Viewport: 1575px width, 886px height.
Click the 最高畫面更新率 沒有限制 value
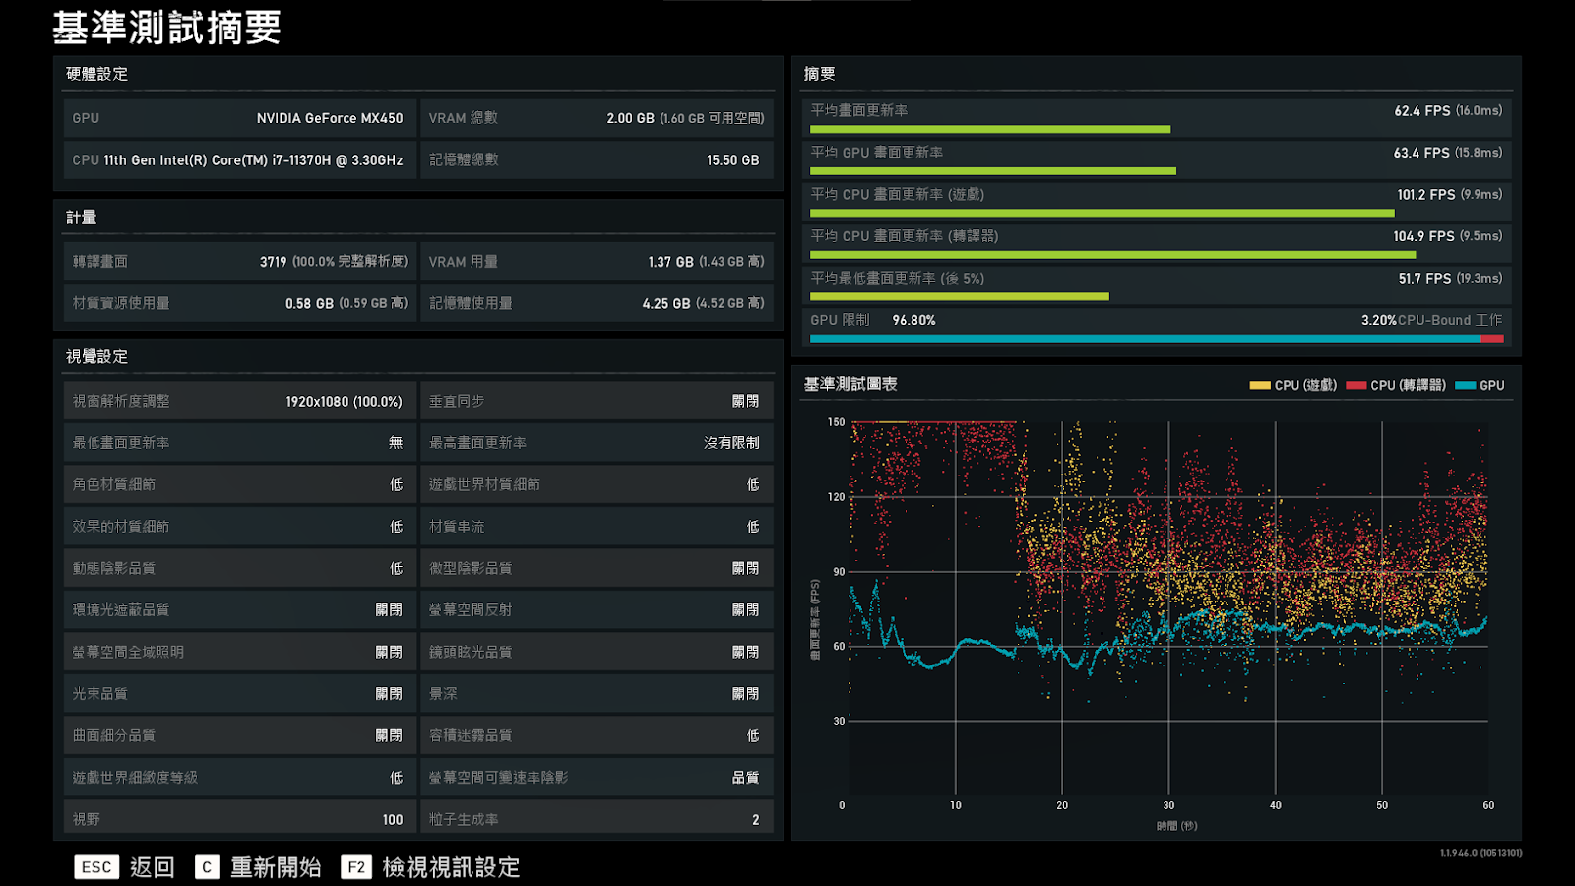coord(731,443)
